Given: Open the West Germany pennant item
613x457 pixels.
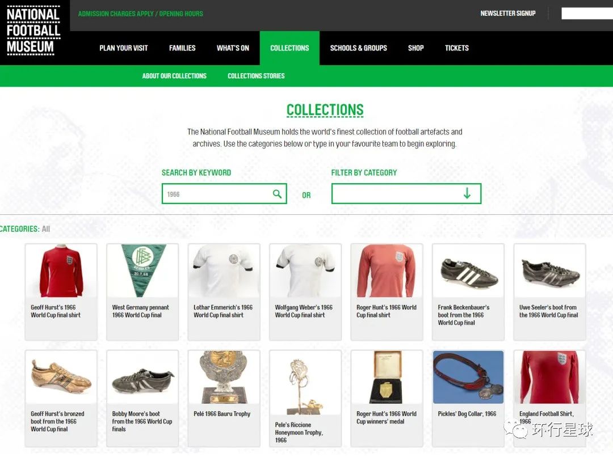Looking at the screenshot, I should coord(142,292).
